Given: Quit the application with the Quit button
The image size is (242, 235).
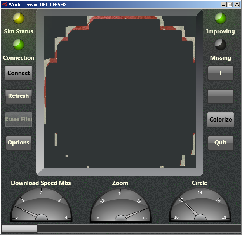Looking at the screenshot, I should [221, 143].
